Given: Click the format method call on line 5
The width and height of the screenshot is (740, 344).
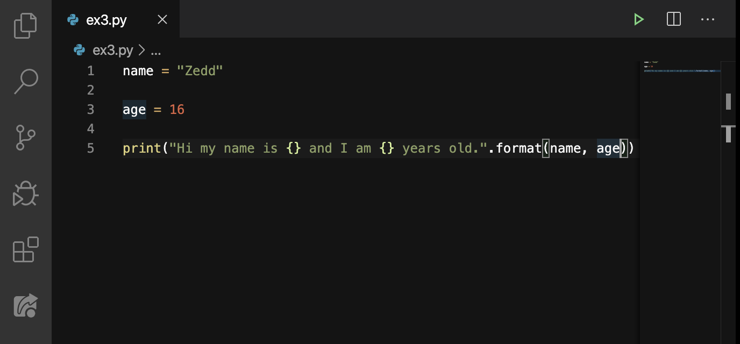Looking at the screenshot, I should pyautogui.click(x=520, y=148).
